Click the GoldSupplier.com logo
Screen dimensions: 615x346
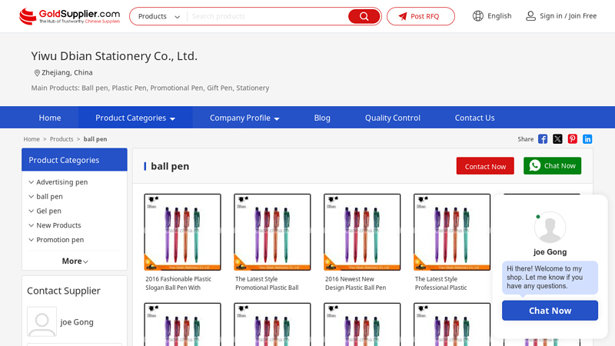[69, 16]
